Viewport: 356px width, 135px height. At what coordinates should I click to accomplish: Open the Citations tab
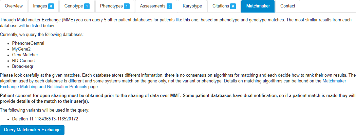click(224, 6)
